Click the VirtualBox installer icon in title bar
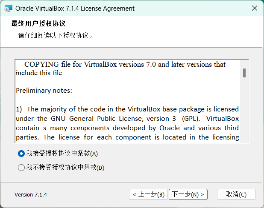The height and width of the screenshot is (208, 264). [x=9, y=8]
